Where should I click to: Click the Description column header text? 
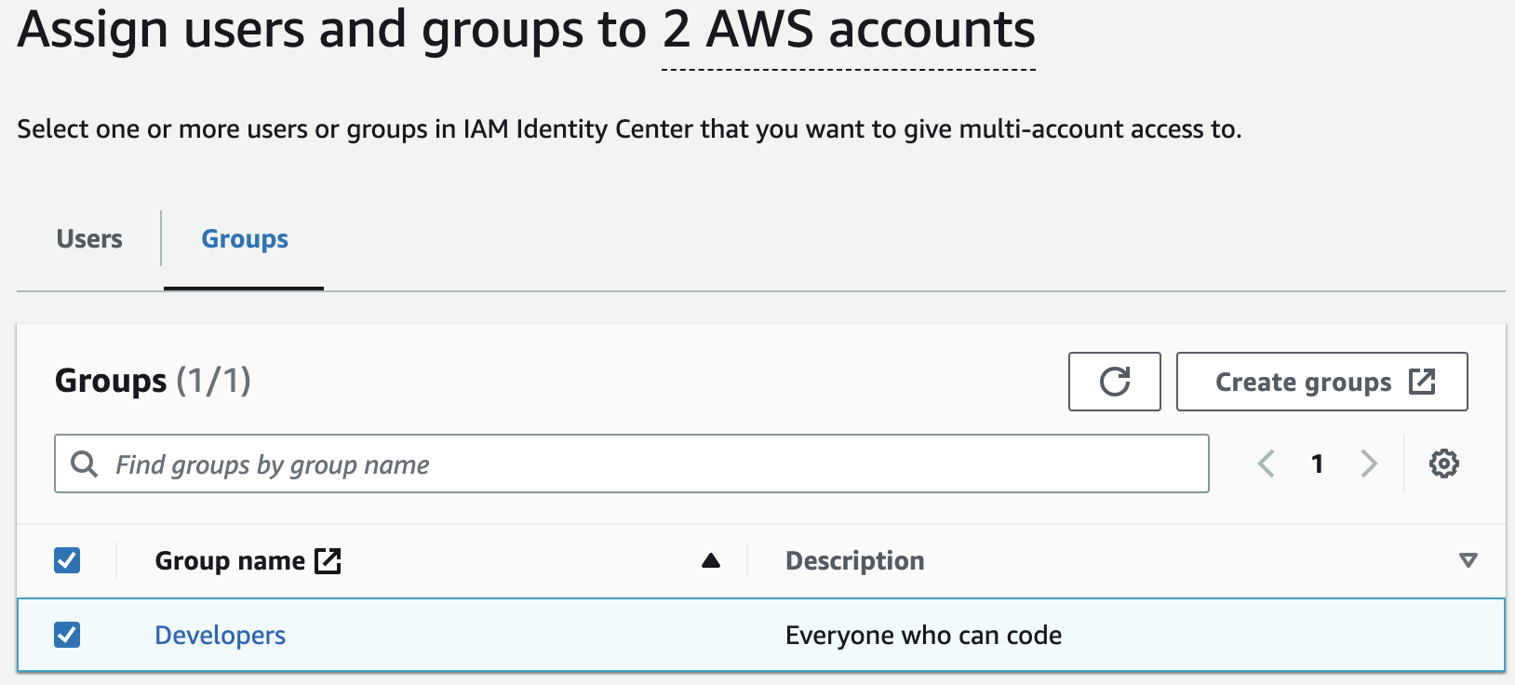tap(854, 560)
